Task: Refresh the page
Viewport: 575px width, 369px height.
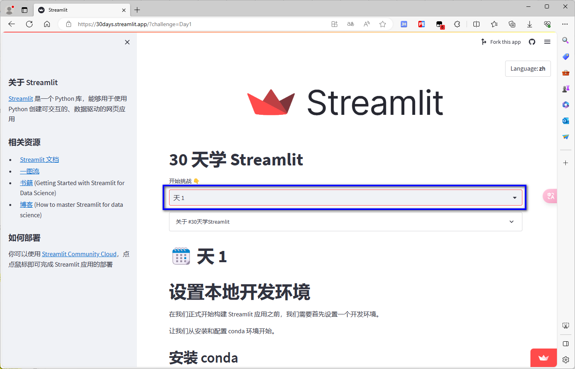Action: (29, 24)
